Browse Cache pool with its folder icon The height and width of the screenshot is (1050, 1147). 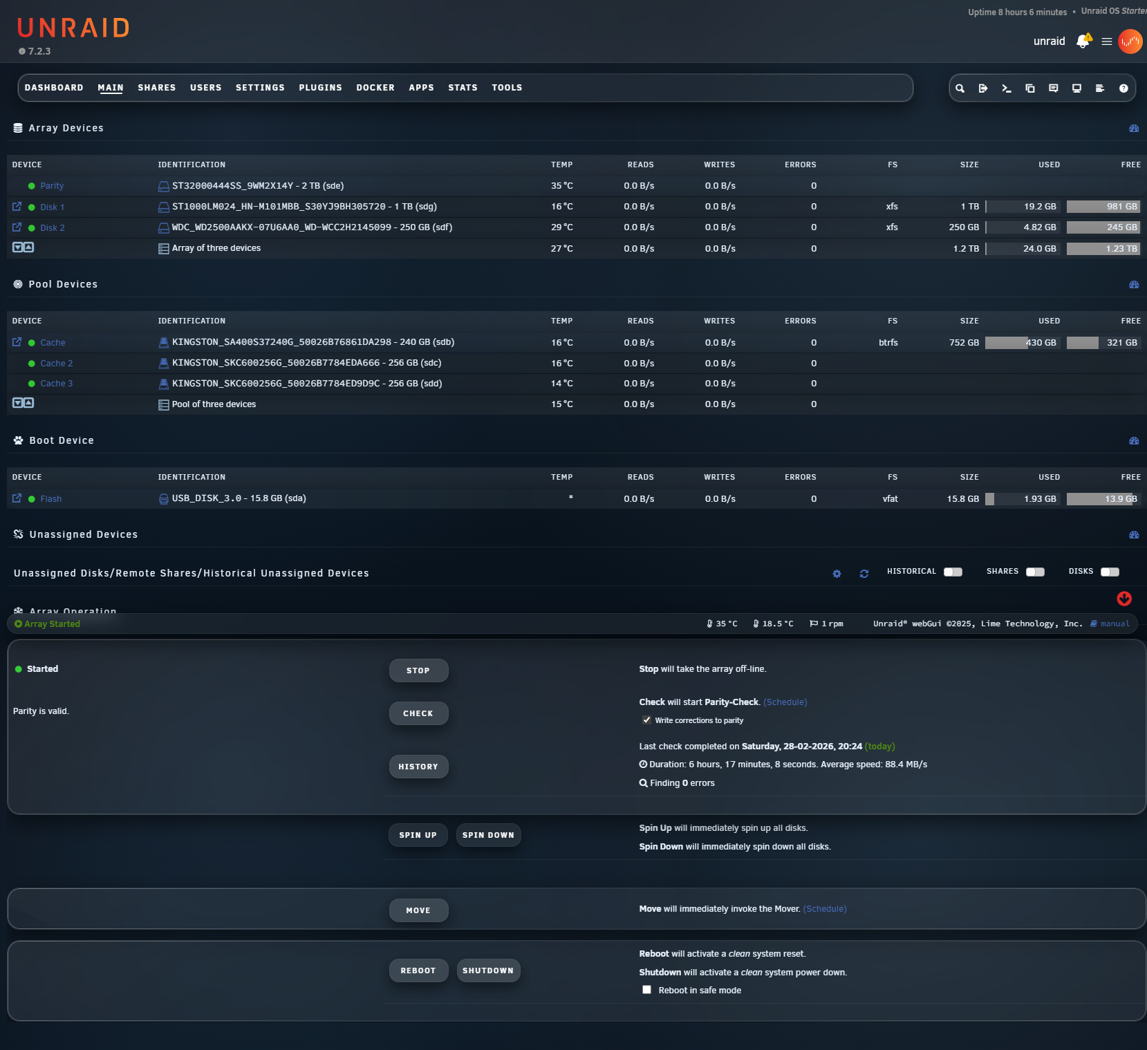[x=17, y=342]
